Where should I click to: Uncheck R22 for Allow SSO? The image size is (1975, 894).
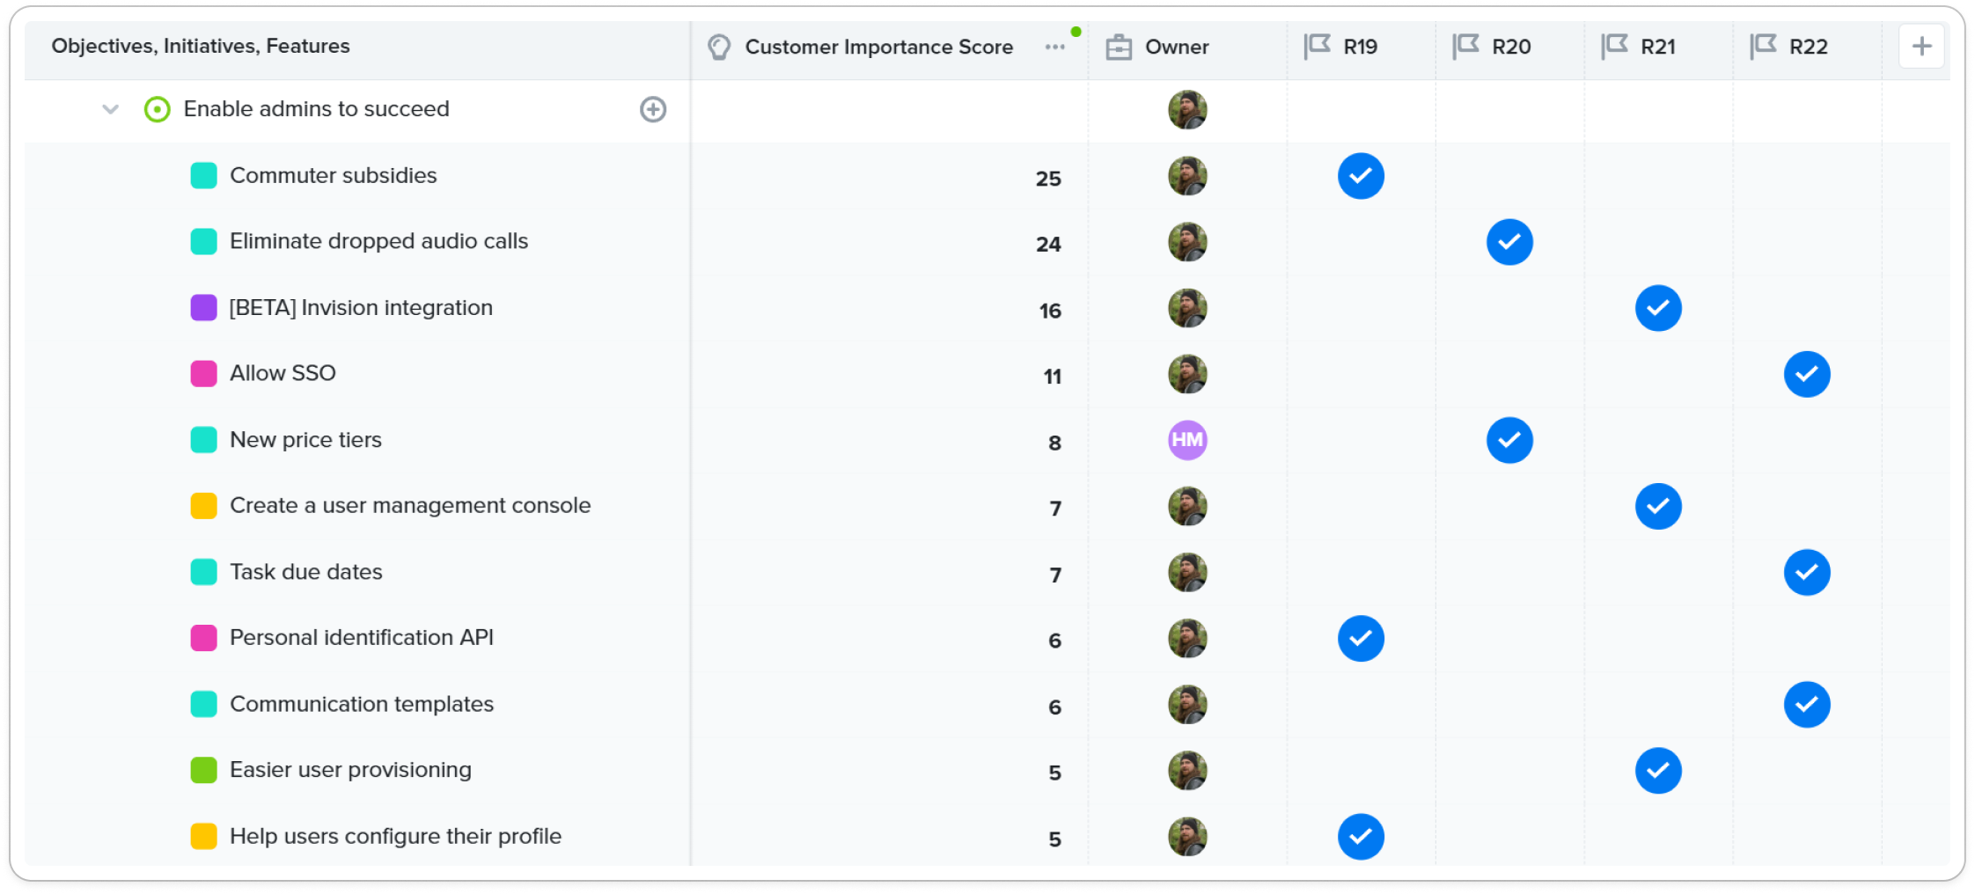pyautogui.click(x=1807, y=374)
